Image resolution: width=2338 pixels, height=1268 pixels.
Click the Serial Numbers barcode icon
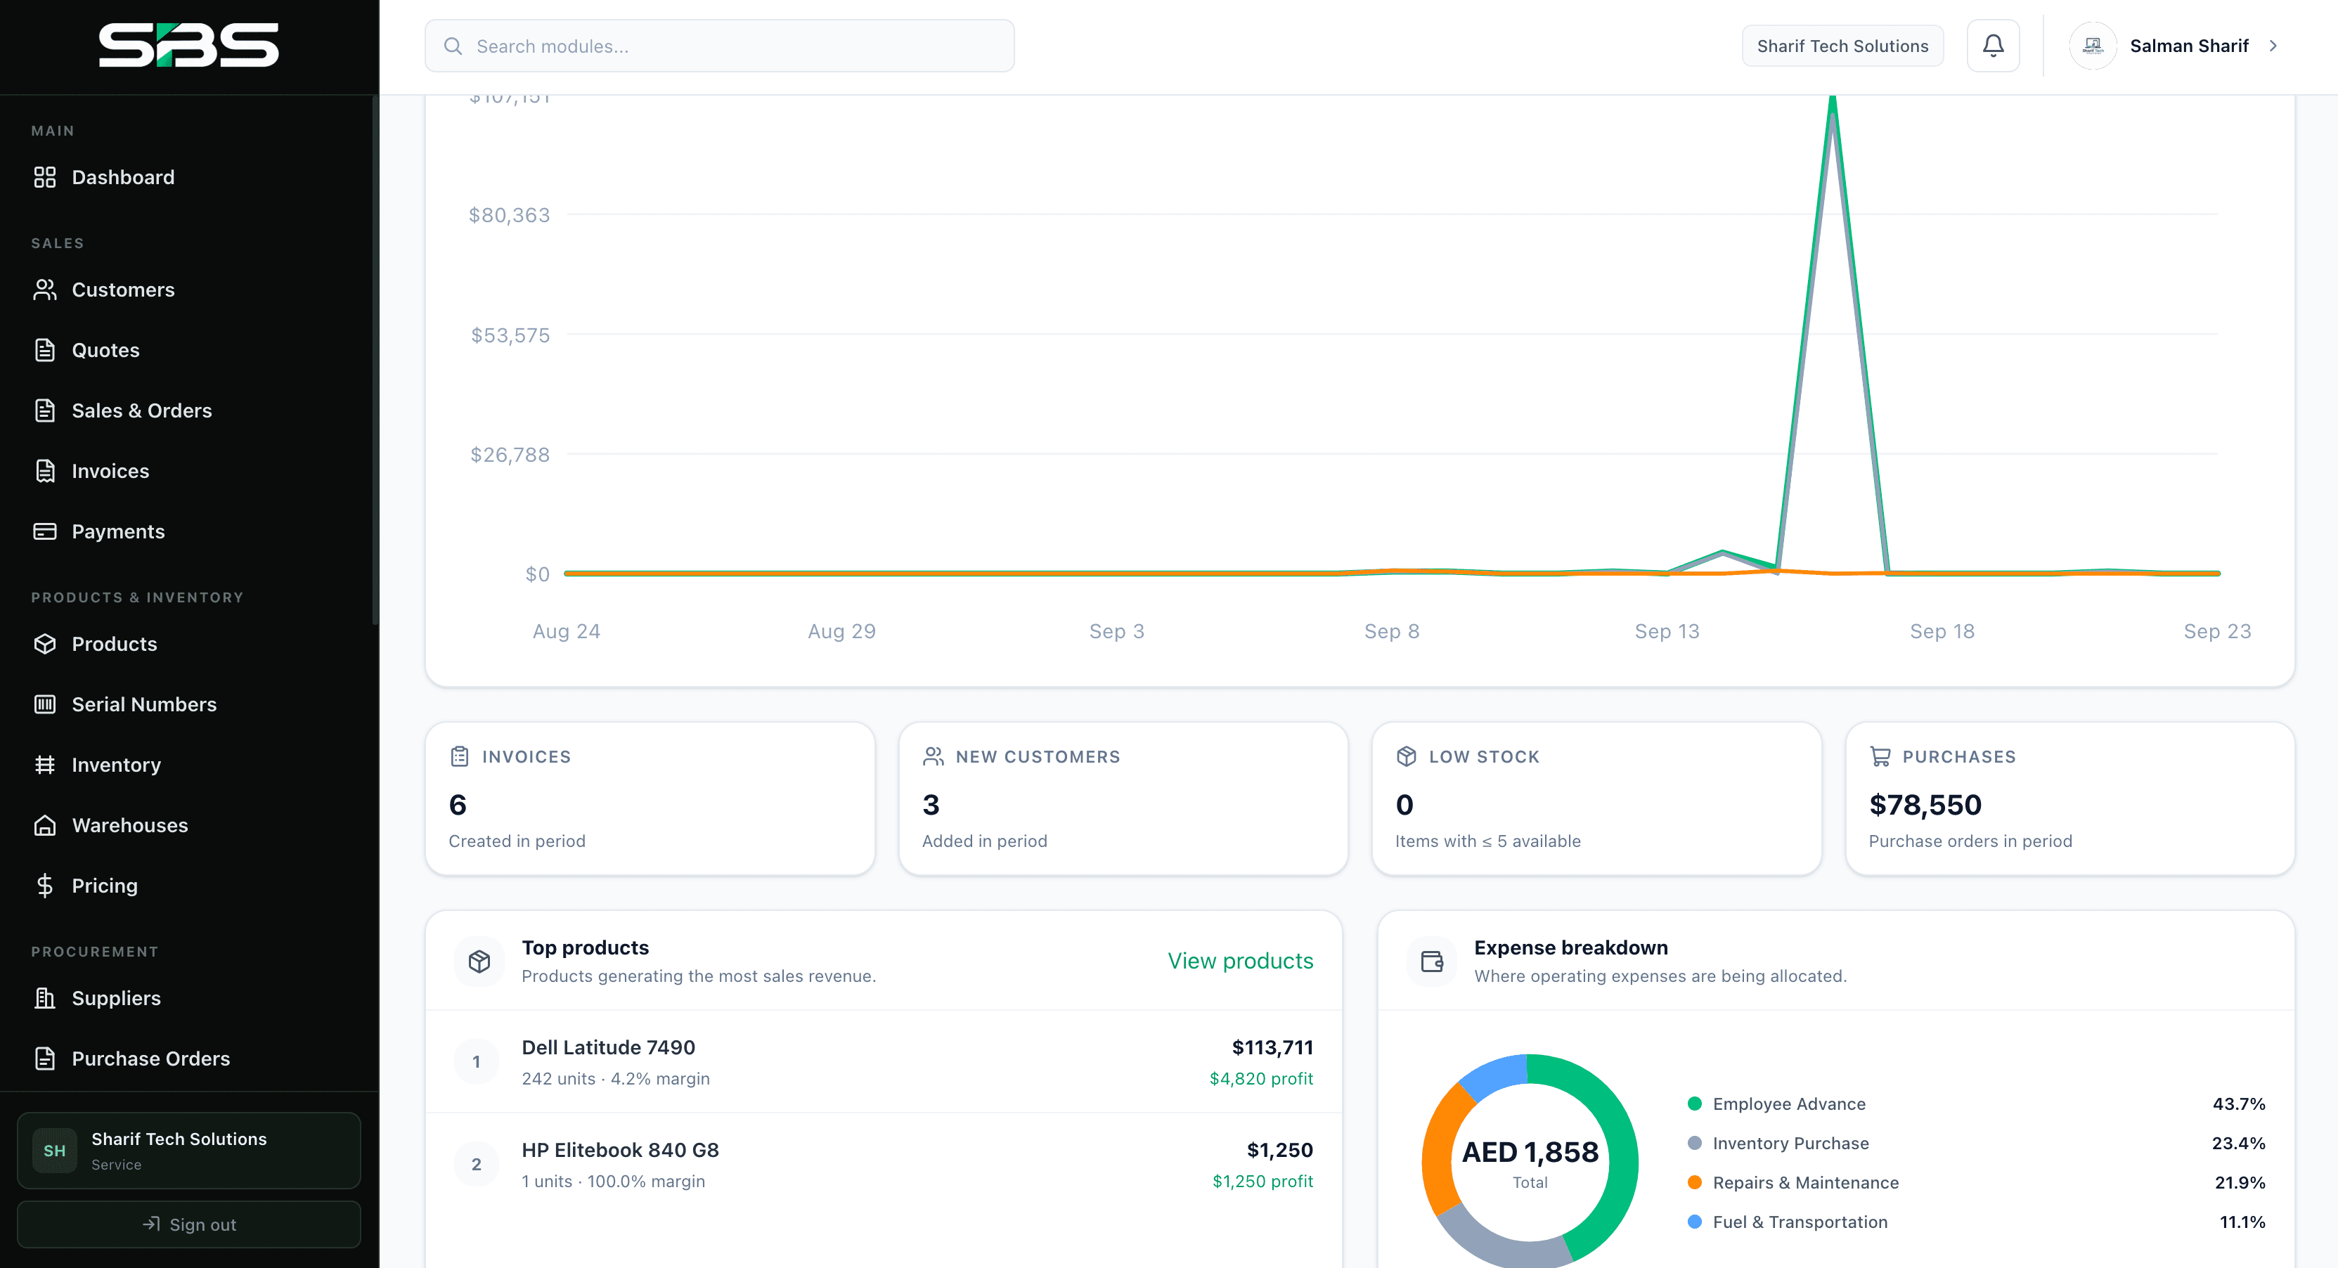(x=44, y=704)
